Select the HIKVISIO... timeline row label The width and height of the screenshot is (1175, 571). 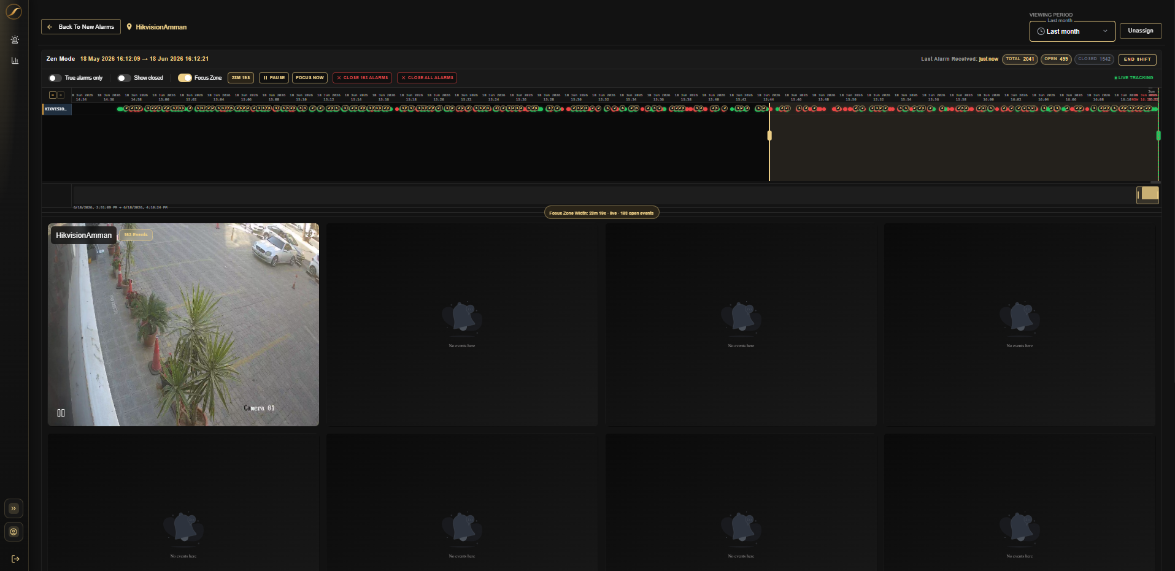56,109
